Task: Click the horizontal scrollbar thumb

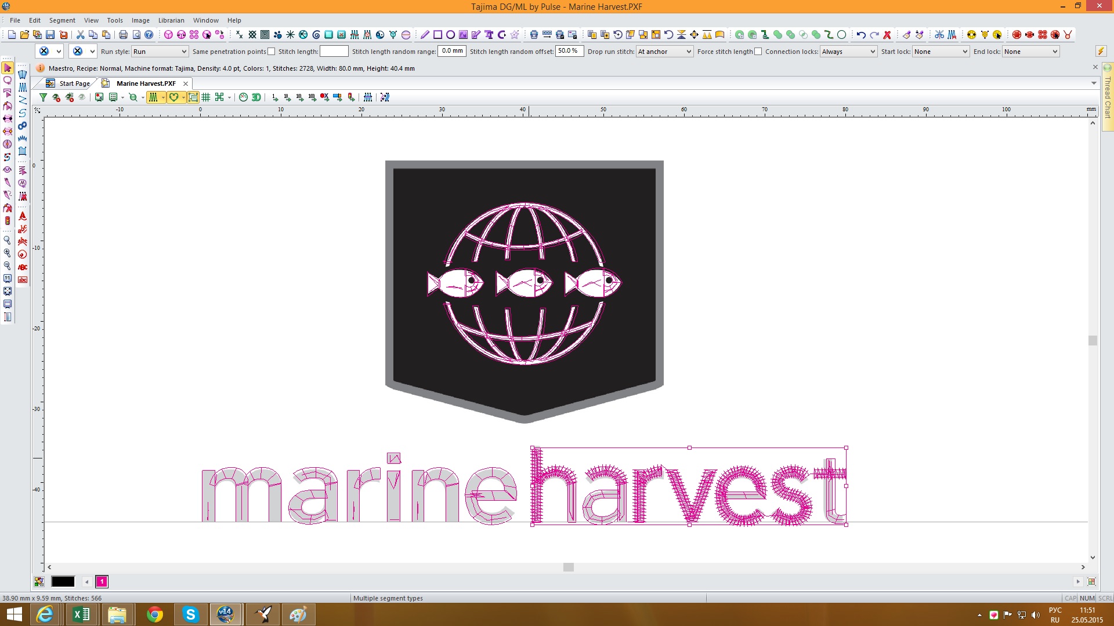Action: coord(569,567)
